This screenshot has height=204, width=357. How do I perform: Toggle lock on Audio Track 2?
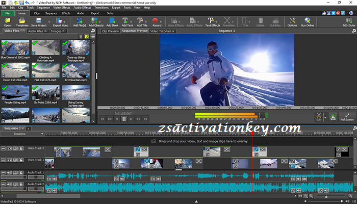tap(21, 184)
